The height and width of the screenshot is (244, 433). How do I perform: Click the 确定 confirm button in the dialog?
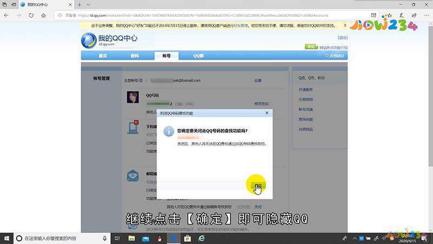(x=258, y=186)
